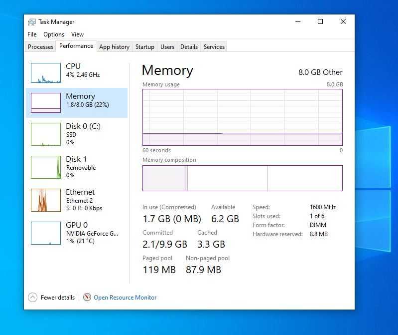The height and width of the screenshot is (335, 398).
Task: Open the Options menu
Action: point(54,34)
